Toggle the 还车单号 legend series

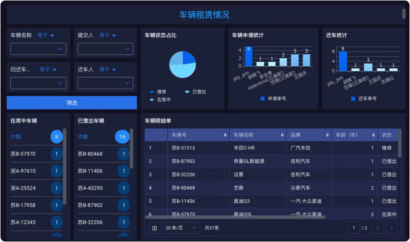tap(364, 99)
